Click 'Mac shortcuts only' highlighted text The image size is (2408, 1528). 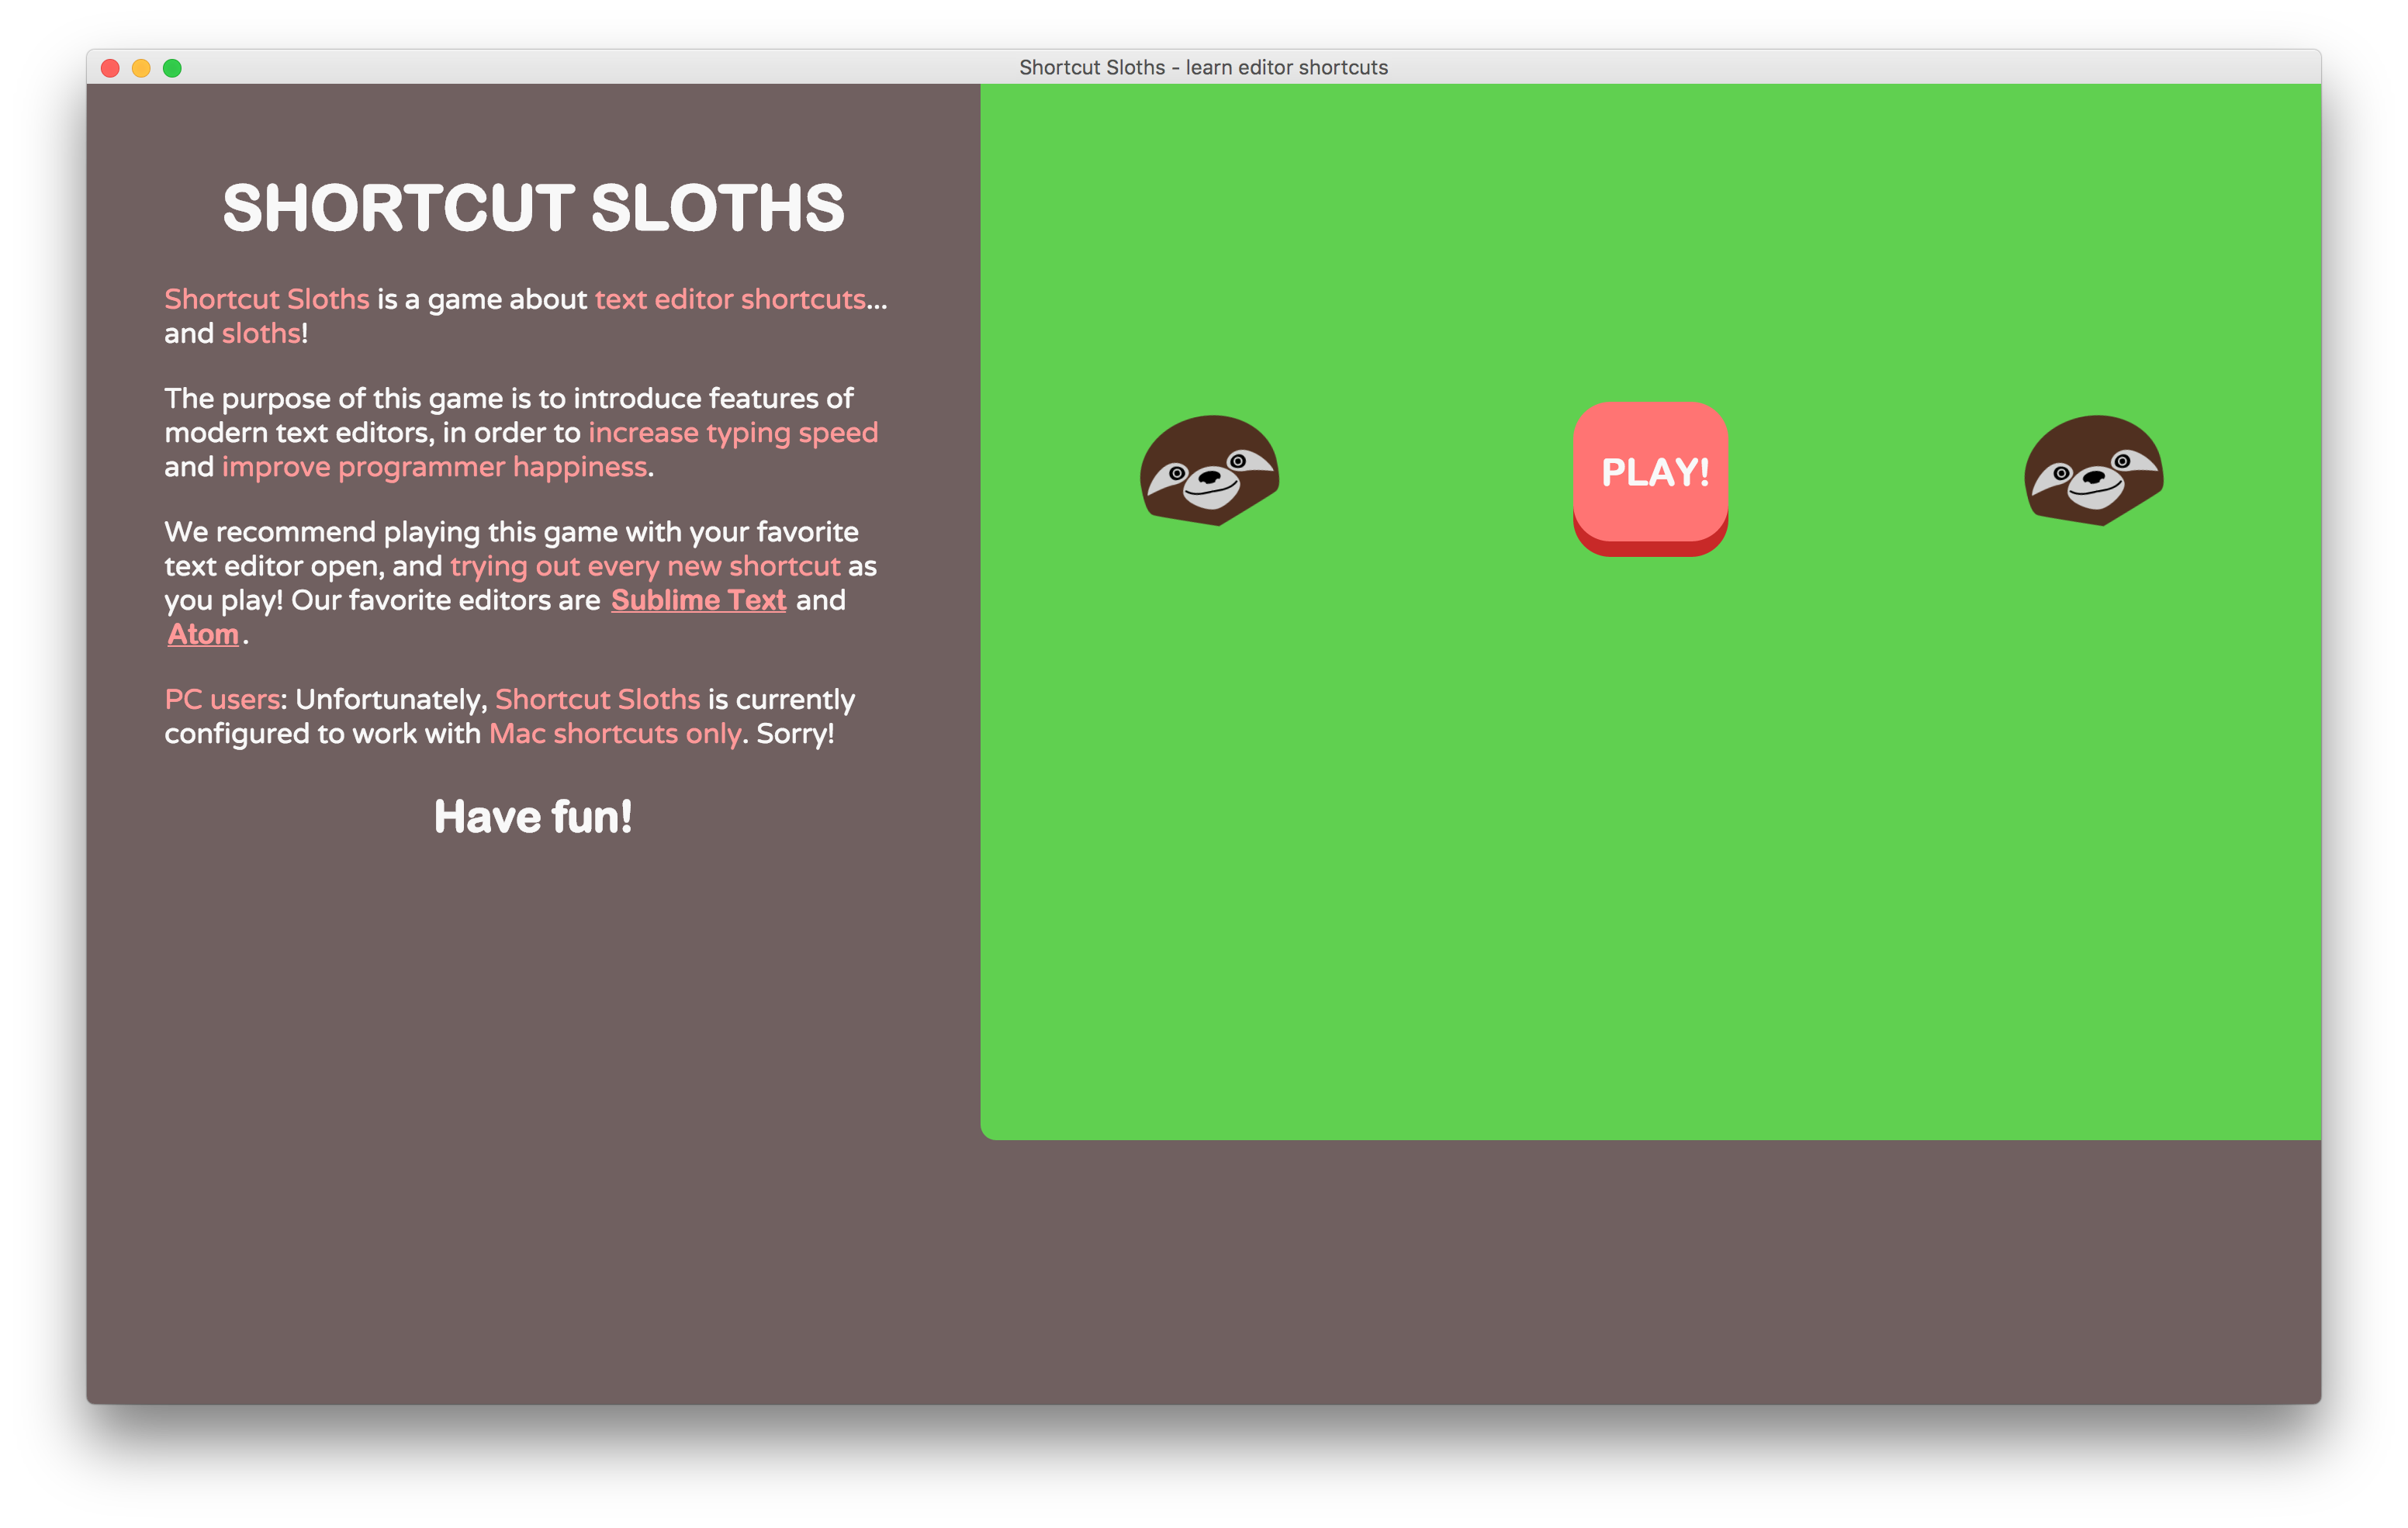tap(614, 734)
